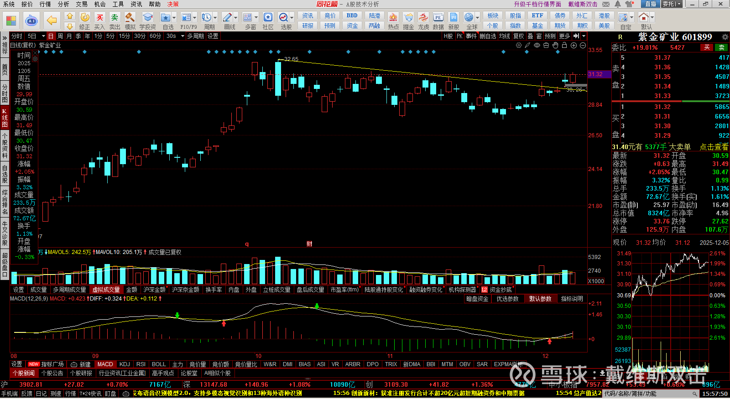Click the 指标说明 button
The width and height of the screenshot is (730, 399).
coord(572,299)
